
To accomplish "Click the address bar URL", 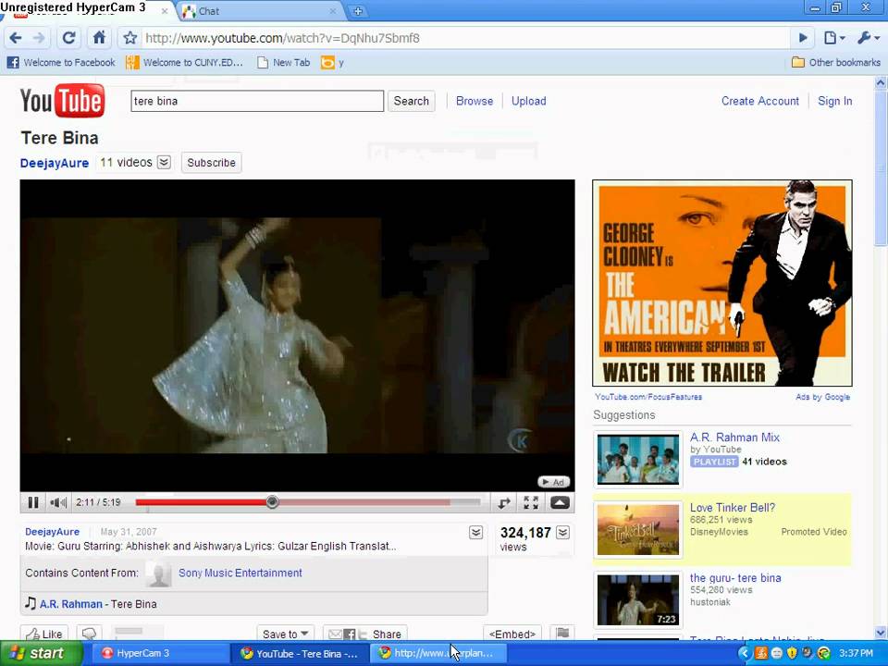I will coord(283,38).
